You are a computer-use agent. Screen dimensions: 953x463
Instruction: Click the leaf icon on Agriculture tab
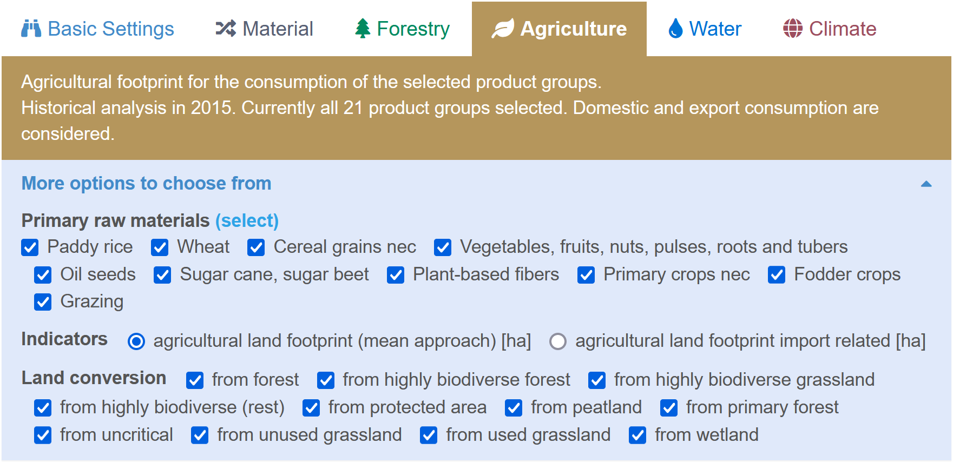(x=503, y=29)
